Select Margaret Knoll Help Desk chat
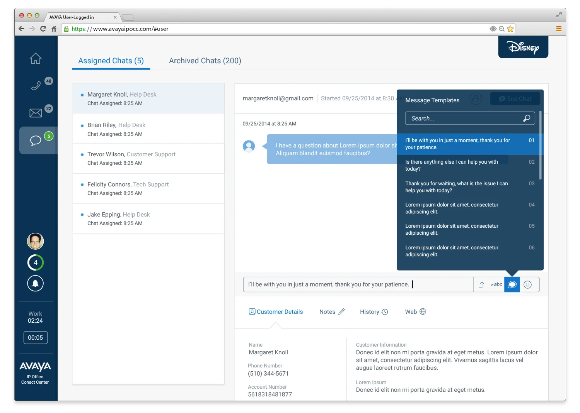 click(148, 98)
